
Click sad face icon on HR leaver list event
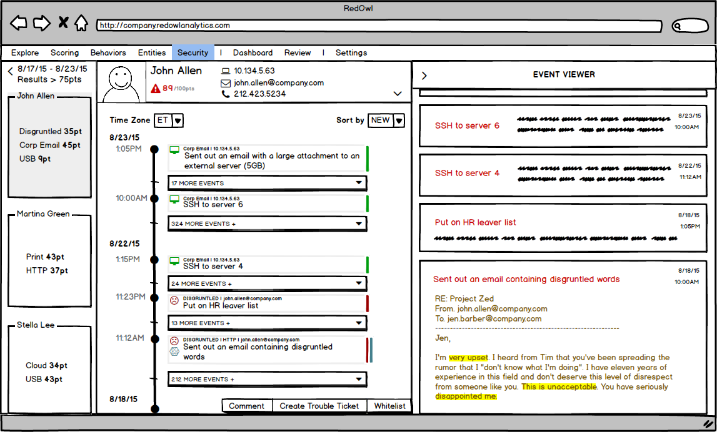[x=174, y=300]
